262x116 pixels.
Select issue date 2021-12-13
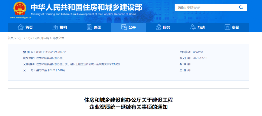pyautogui.click(x=200, y=58)
